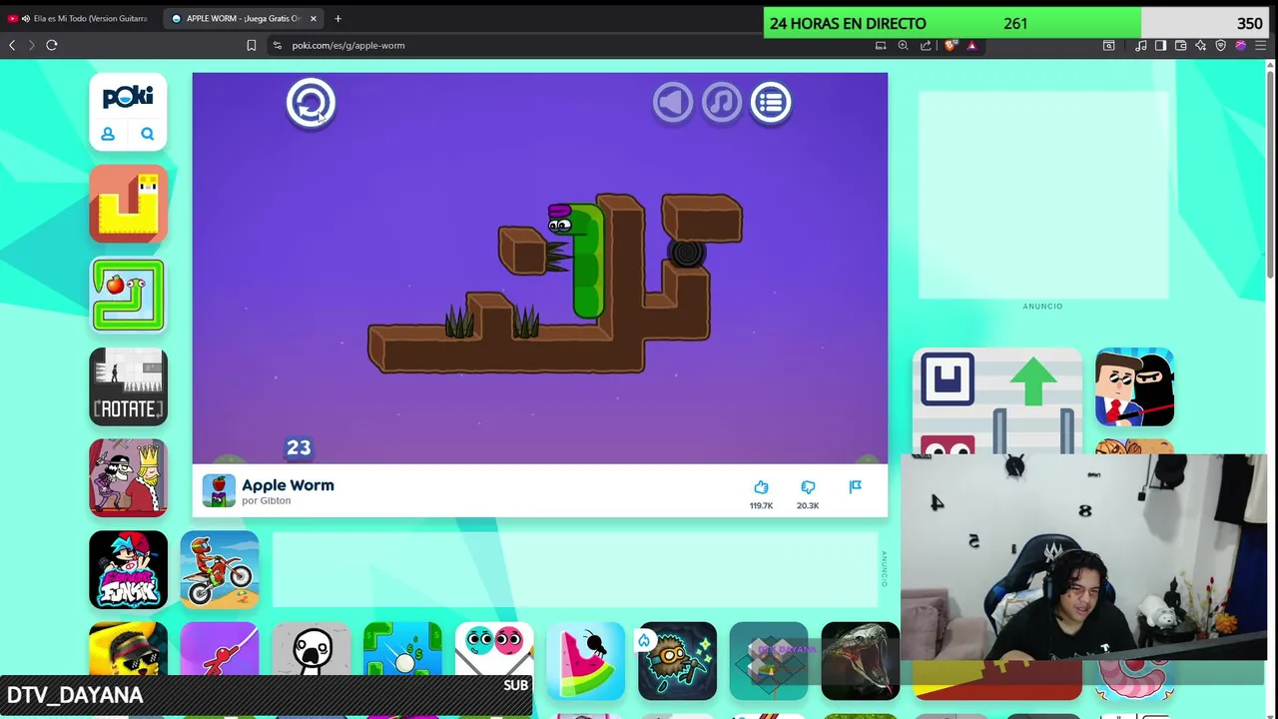The image size is (1278, 719).
Task: Open the Leo AI sparkle icon
Action: click(1200, 45)
